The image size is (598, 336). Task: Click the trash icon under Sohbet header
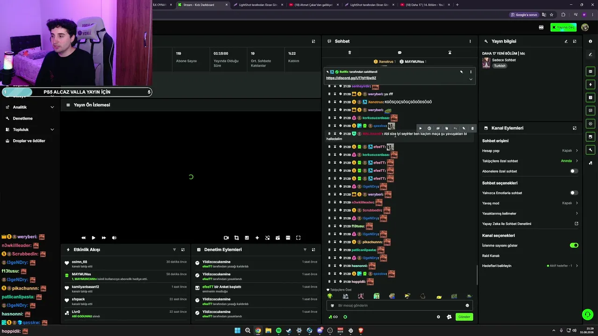click(349, 52)
